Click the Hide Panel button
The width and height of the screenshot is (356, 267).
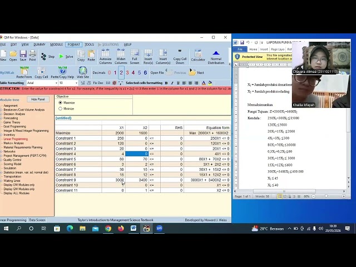[38, 100]
